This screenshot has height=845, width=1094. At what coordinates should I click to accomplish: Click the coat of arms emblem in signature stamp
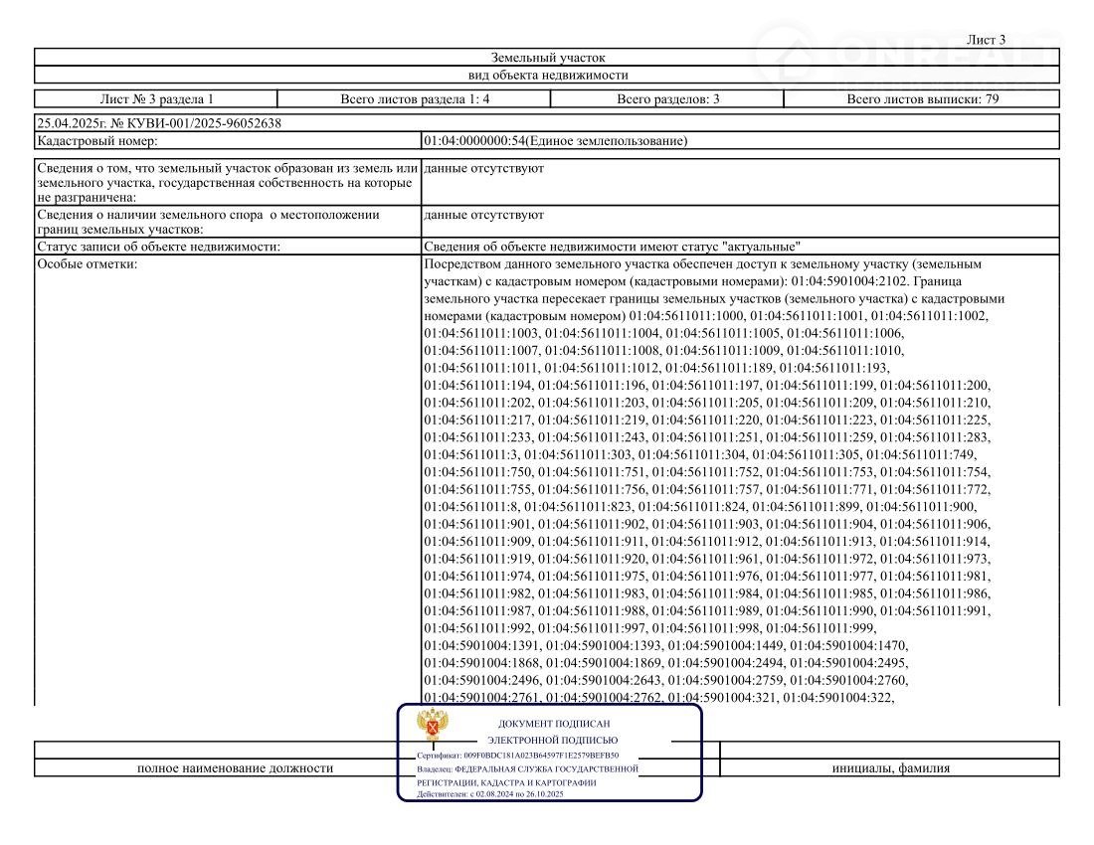[x=433, y=727]
